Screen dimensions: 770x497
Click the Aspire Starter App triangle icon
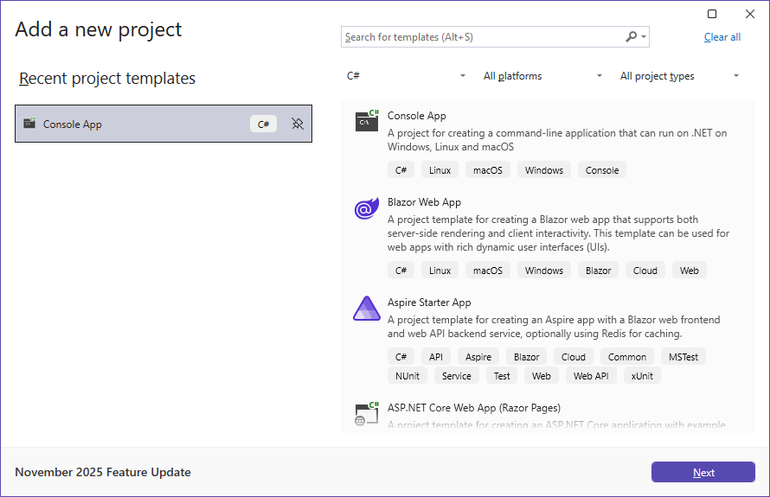pos(367,309)
